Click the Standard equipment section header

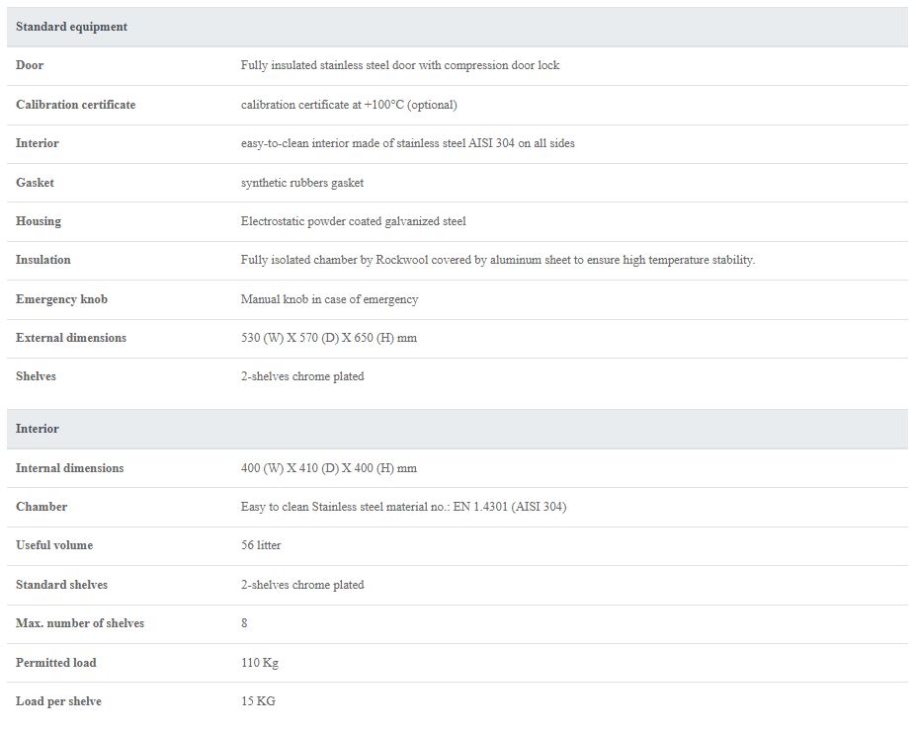tap(458, 27)
